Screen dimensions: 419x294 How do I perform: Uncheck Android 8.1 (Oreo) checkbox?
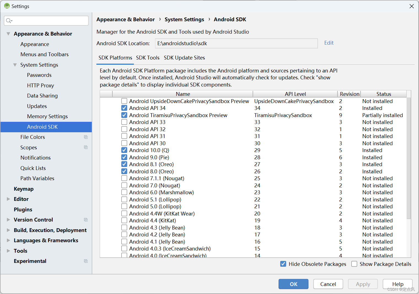pos(124,164)
